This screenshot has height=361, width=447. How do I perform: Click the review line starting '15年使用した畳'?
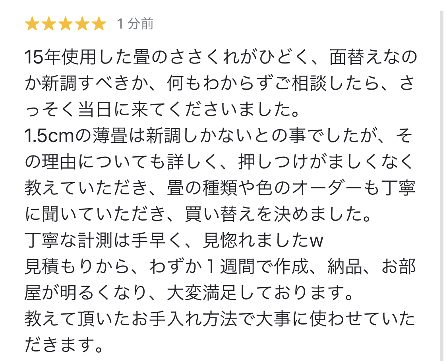point(221,57)
